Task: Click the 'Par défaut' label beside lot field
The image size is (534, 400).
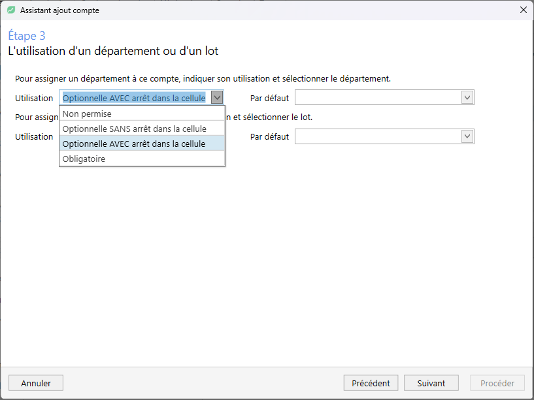Action: (269, 136)
